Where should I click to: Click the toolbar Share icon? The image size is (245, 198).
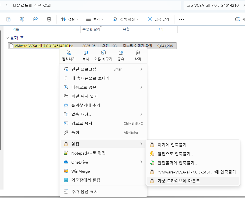point(36,19)
